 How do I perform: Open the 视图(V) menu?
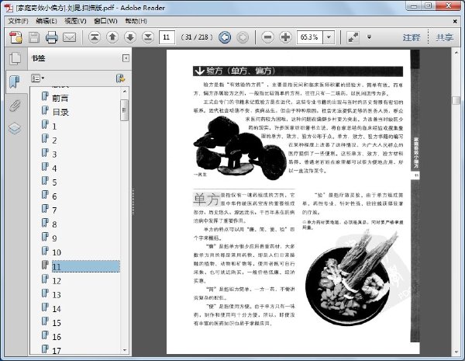click(75, 21)
